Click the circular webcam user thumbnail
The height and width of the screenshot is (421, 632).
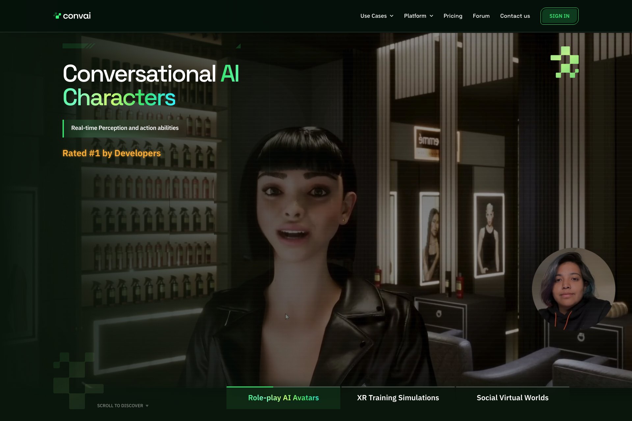point(573,289)
